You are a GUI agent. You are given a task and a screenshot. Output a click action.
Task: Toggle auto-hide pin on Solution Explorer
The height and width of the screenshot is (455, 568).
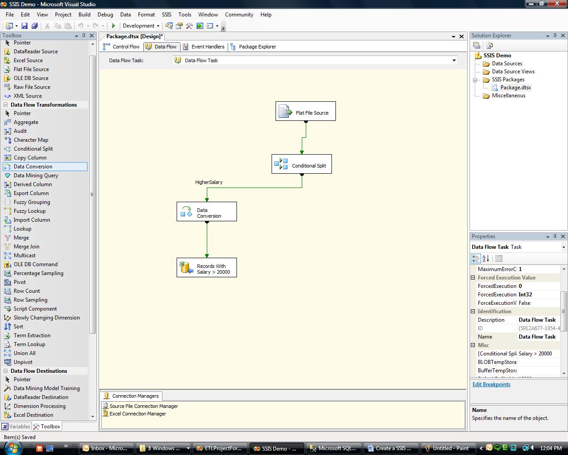(x=555, y=36)
